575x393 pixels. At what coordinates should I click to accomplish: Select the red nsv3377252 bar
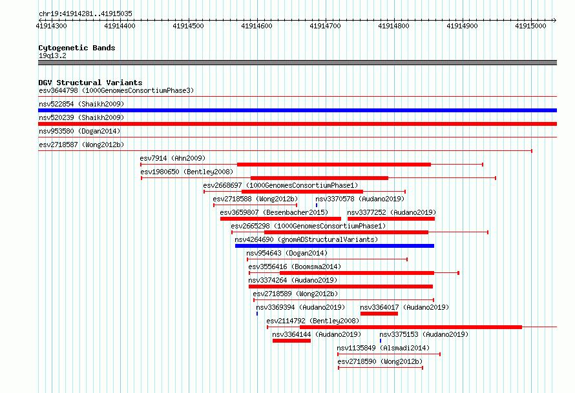[x=392, y=219]
